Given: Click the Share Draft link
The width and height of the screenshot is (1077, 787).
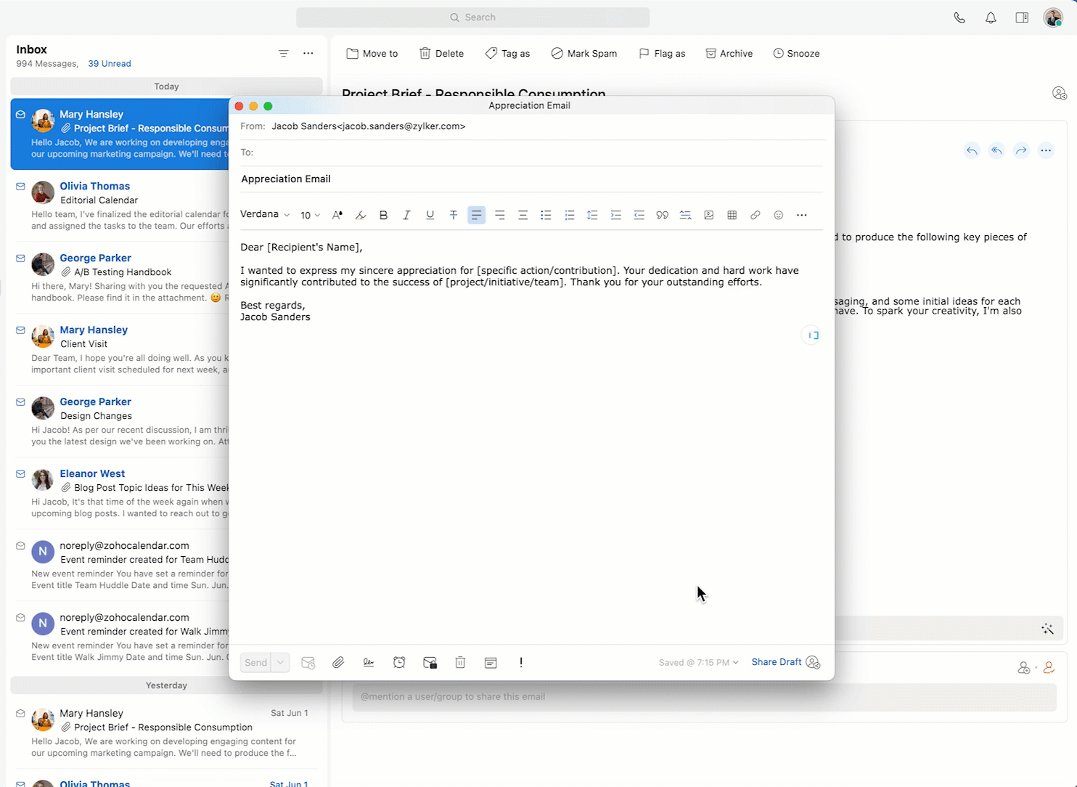Looking at the screenshot, I should pos(777,662).
